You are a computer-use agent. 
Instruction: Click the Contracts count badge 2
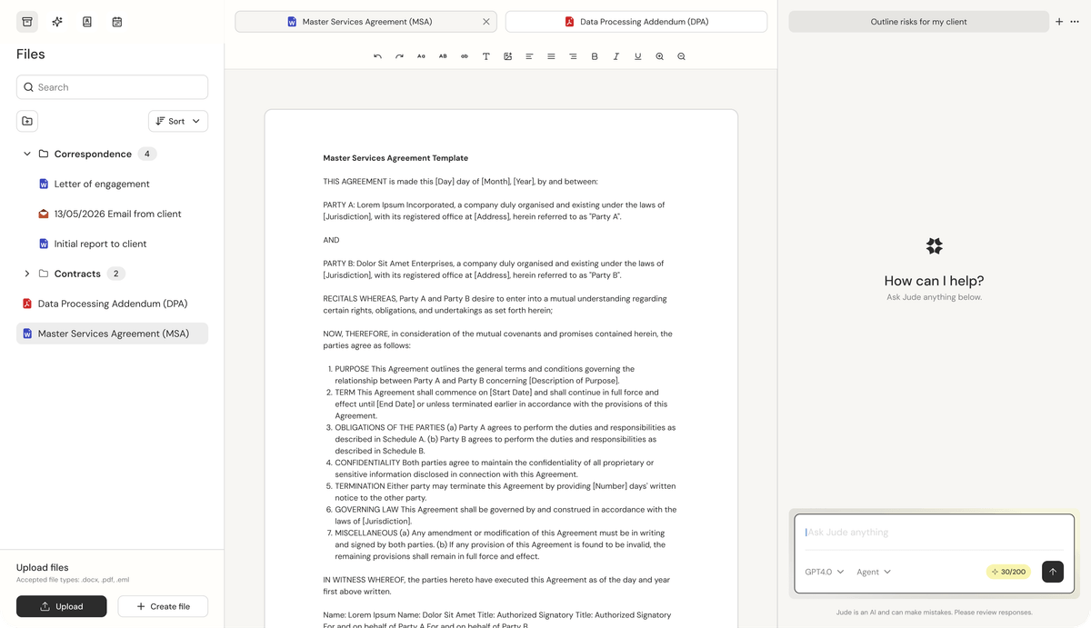(116, 274)
